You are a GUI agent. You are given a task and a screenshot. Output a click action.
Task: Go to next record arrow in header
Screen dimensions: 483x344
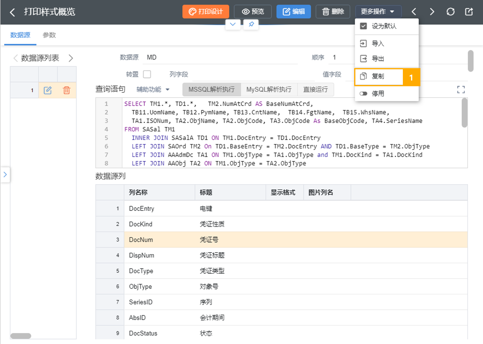pyautogui.click(x=432, y=12)
